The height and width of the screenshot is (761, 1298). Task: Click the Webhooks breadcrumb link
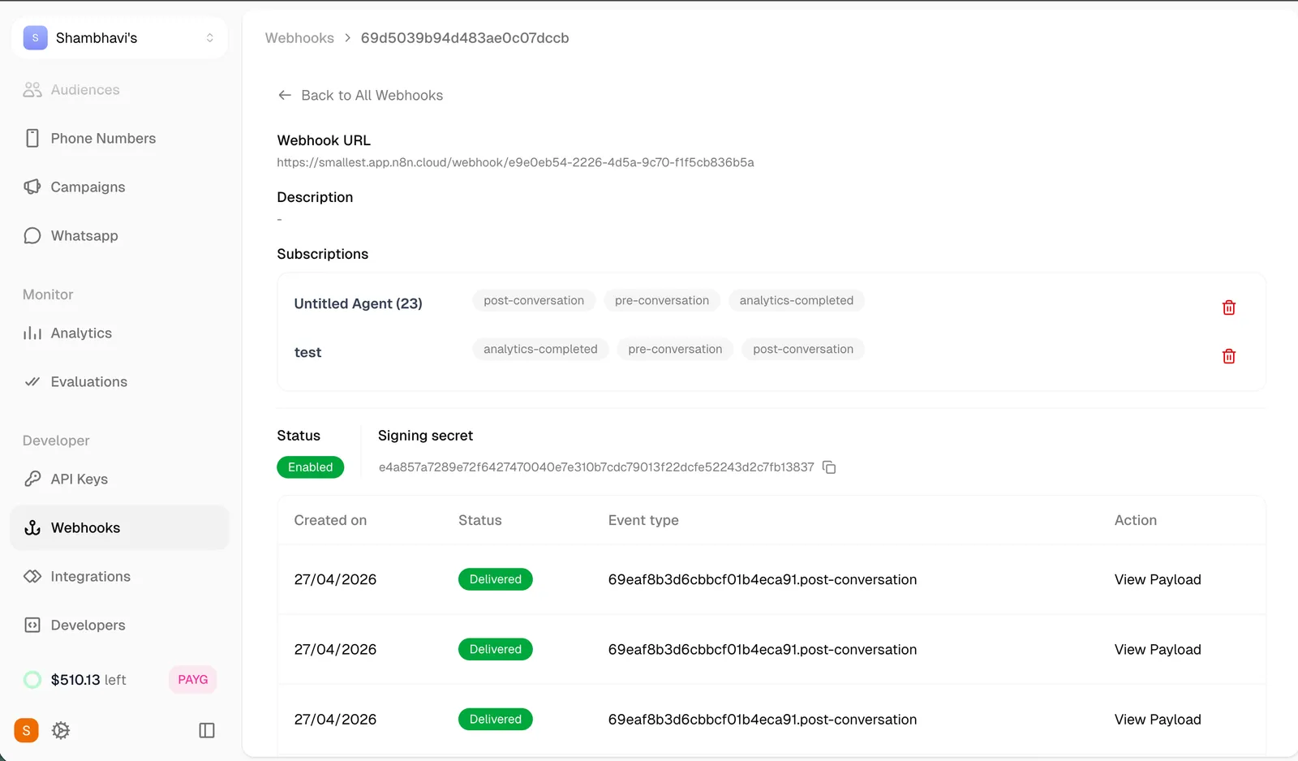(299, 38)
